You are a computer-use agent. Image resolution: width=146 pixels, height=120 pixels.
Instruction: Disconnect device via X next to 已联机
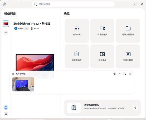(26, 28)
